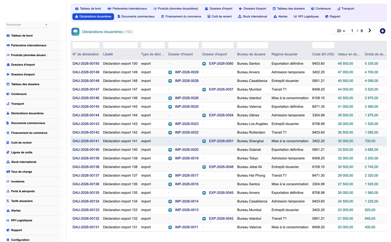The height and width of the screenshot is (242, 391).
Task: Click the Libellé column filter field
Action: [120, 45]
